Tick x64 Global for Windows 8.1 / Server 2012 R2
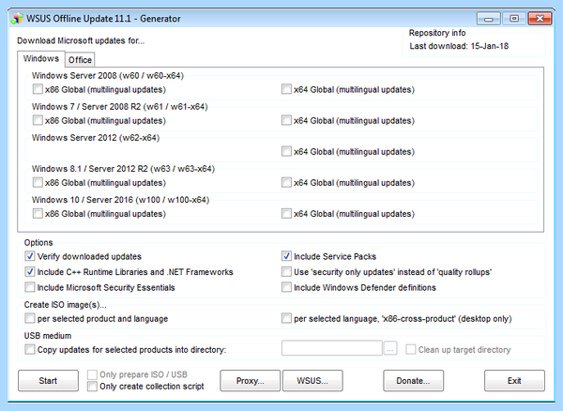The height and width of the screenshot is (411, 563). [x=286, y=182]
